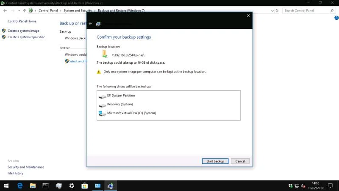This screenshot has width=339, height=191.
Task: Click the network tray icon
Action: coord(297,186)
